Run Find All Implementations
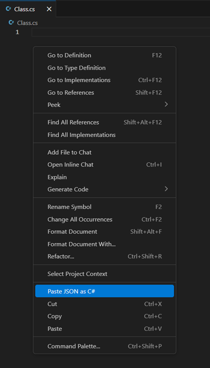This screenshot has height=368, width=210. (x=105, y=135)
